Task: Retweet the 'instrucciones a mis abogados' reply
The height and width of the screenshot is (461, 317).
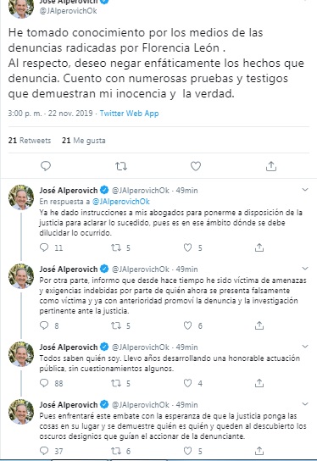Action: [x=116, y=247]
